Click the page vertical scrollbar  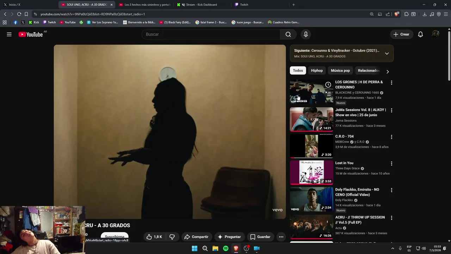(x=449, y=56)
